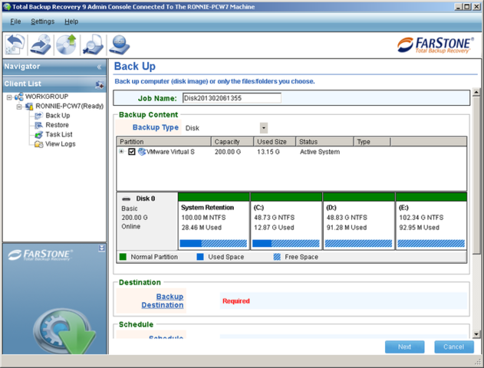Click the scrollbar down arrow
This screenshot has height=368, width=484.
tap(476, 334)
